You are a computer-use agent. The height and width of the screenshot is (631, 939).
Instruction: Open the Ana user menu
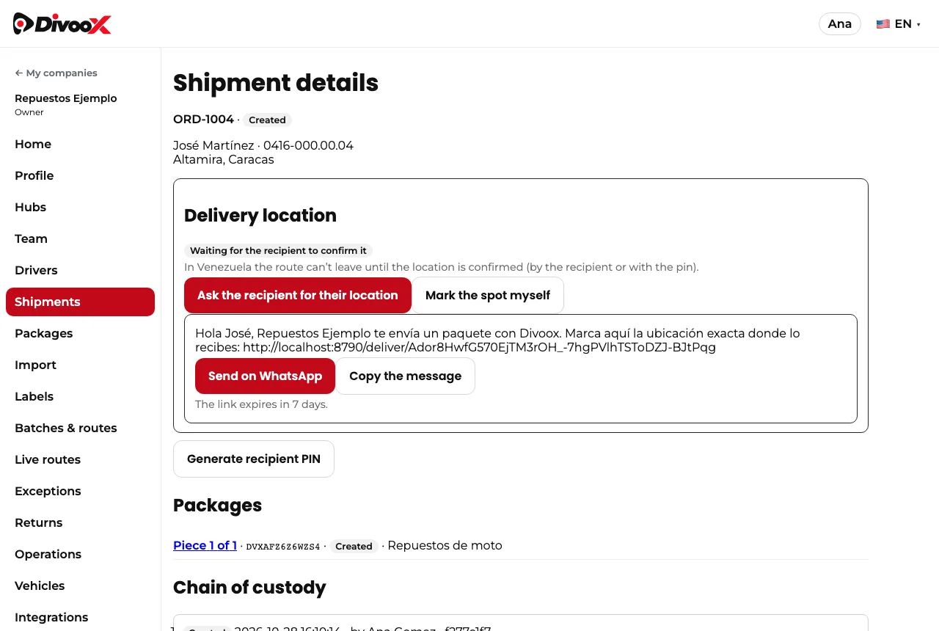coord(839,23)
